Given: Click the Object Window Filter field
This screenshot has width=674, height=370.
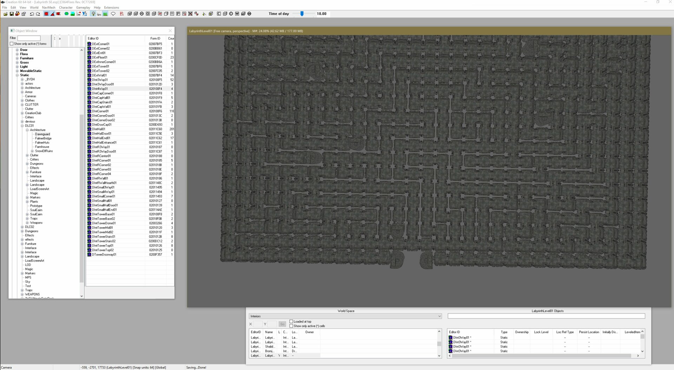Looking at the screenshot, I should pyautogui.click(x=29, y=38).
